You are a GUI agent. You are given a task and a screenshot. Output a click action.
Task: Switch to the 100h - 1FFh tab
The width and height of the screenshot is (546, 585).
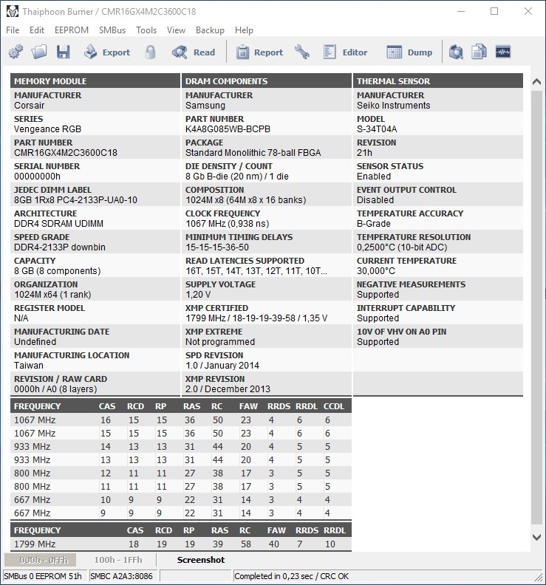coord(118,560)
